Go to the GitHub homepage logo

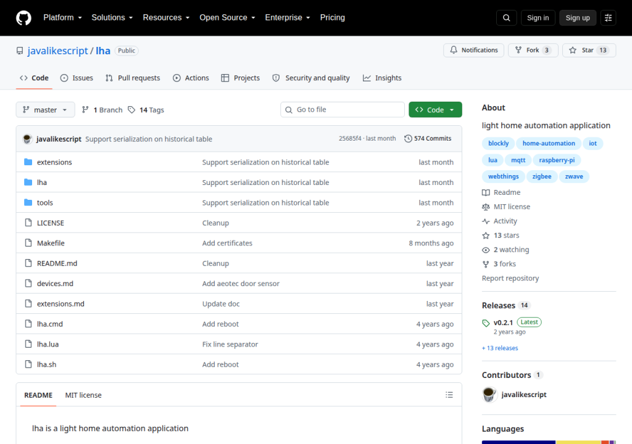tap(23, 18)
